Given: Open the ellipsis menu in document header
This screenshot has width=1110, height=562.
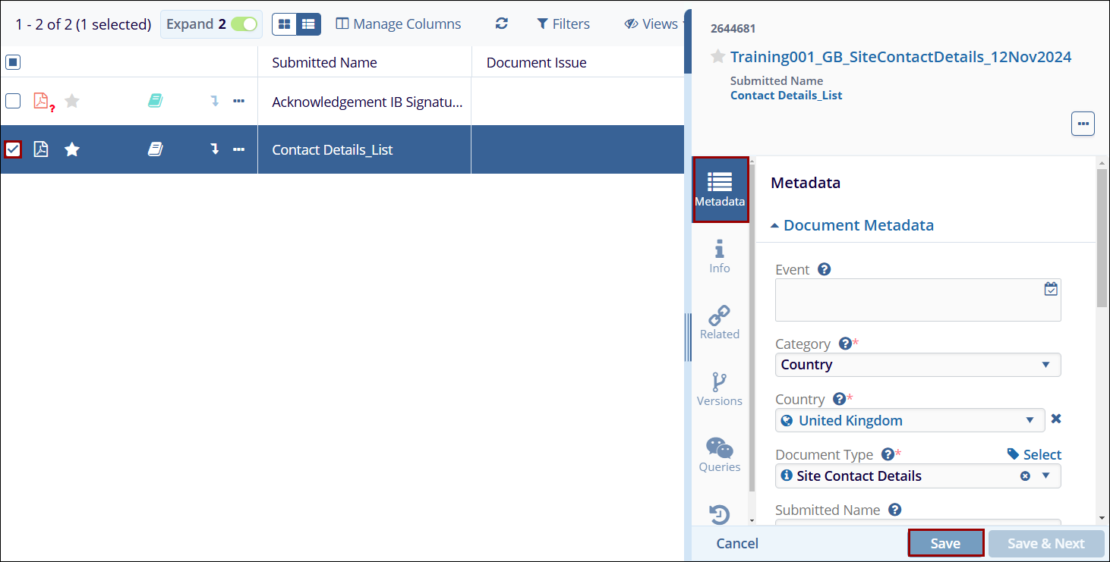Looking at the screenshot, I should click(1083, 124).
